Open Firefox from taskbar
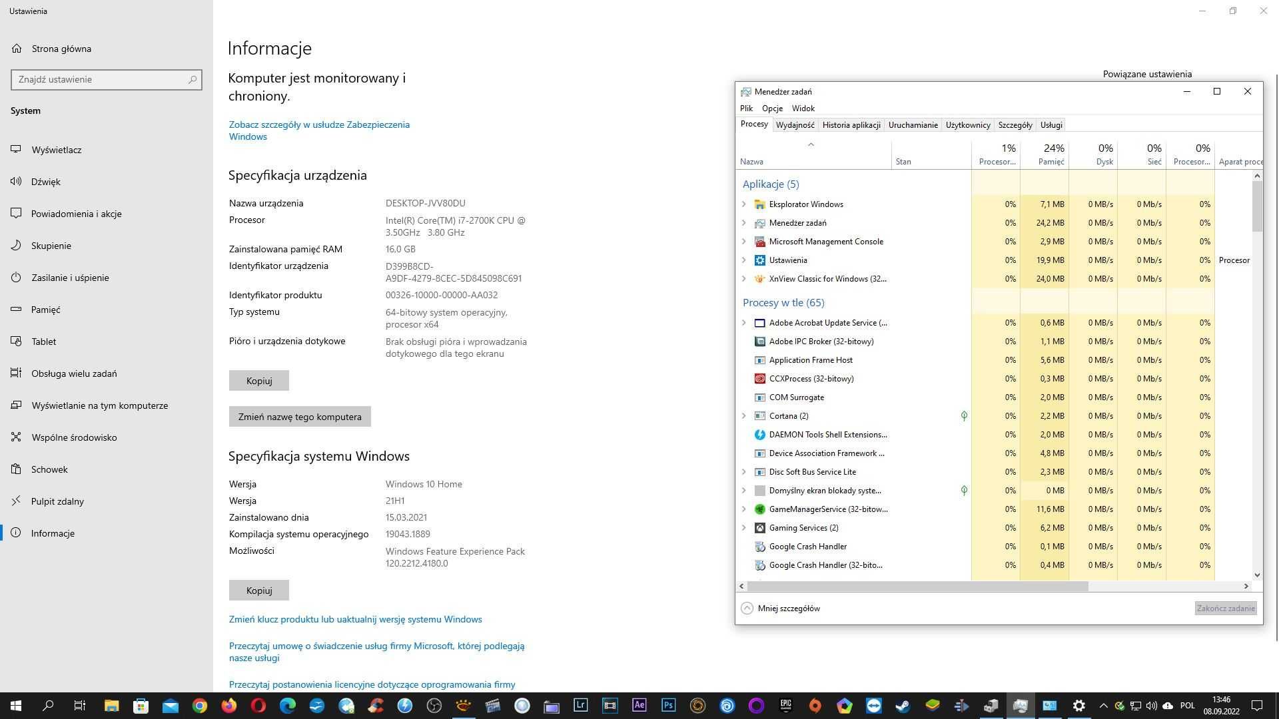Image resolution: width=1279 pixels, height=719 pixels. pyautogui.click(x=229, y=706)
